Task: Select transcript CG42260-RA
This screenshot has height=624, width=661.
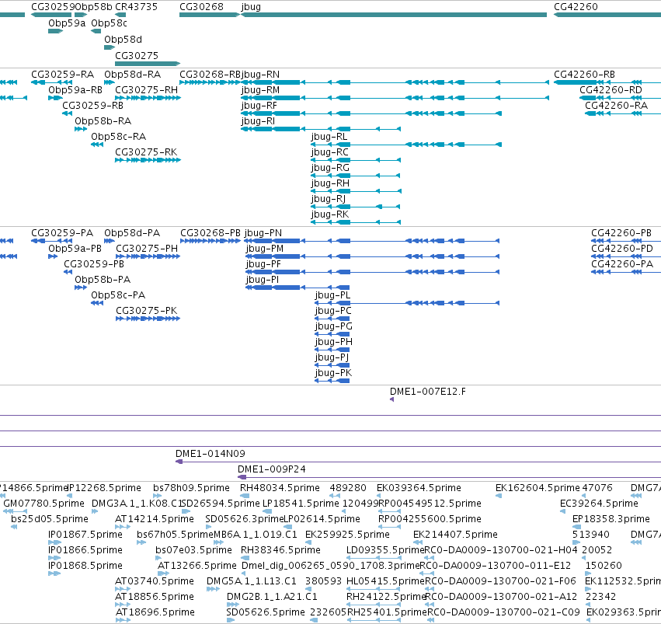Action: point(616,106)
